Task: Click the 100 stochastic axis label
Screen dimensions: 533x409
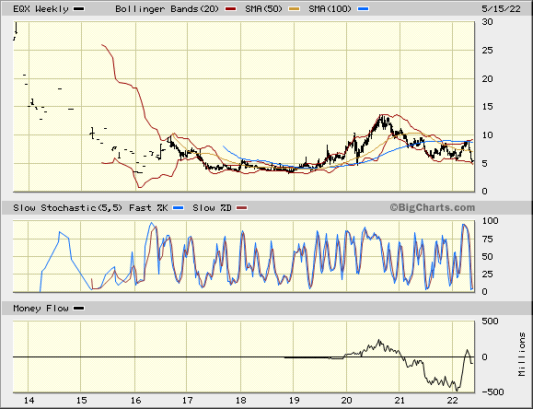Action: [x=490, y=220]
